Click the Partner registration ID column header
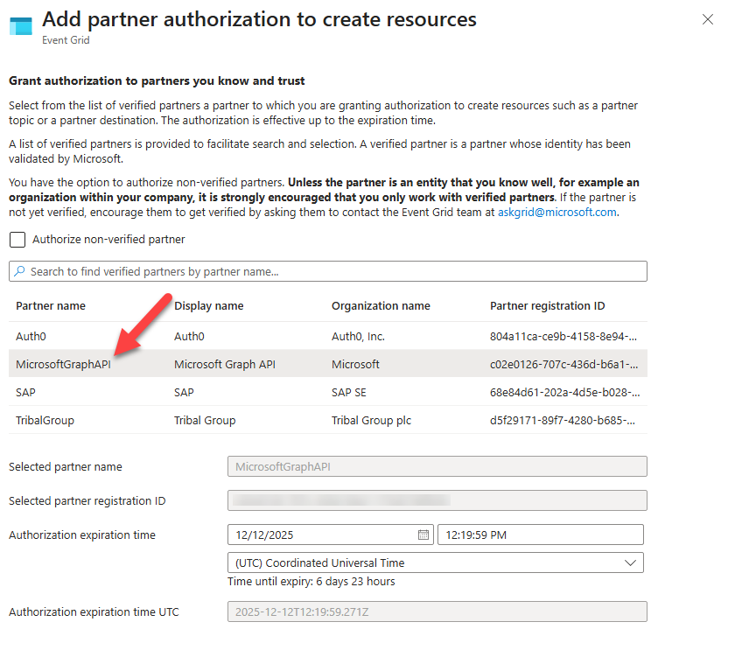735x650 pixels. point(547,306)
